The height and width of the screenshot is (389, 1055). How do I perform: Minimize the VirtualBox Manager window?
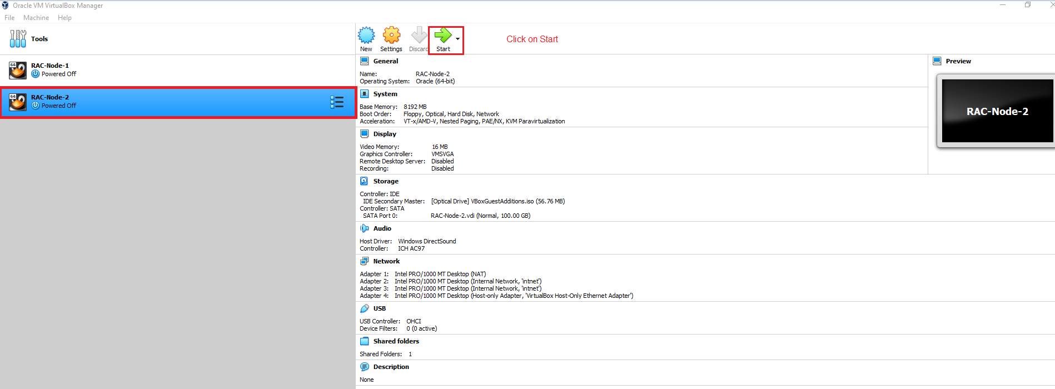tap(1003, 4)
